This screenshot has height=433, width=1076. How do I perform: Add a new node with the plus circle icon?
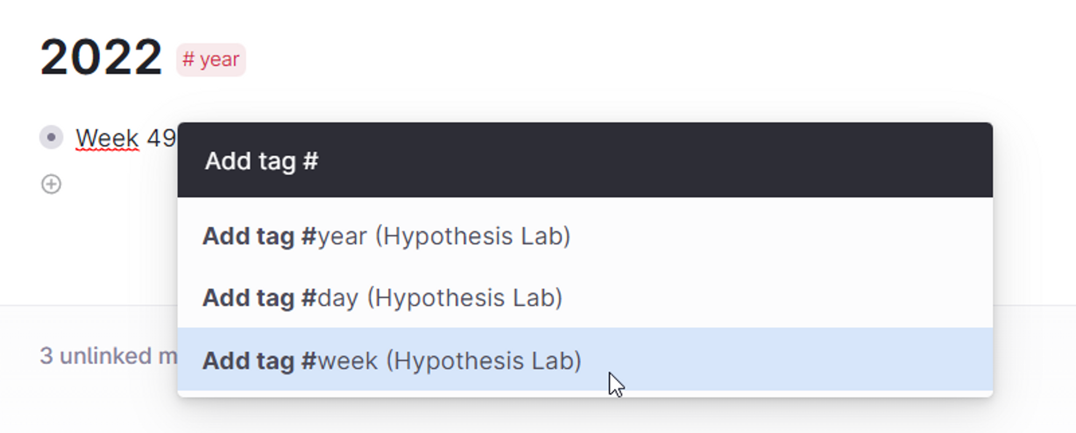51,184
